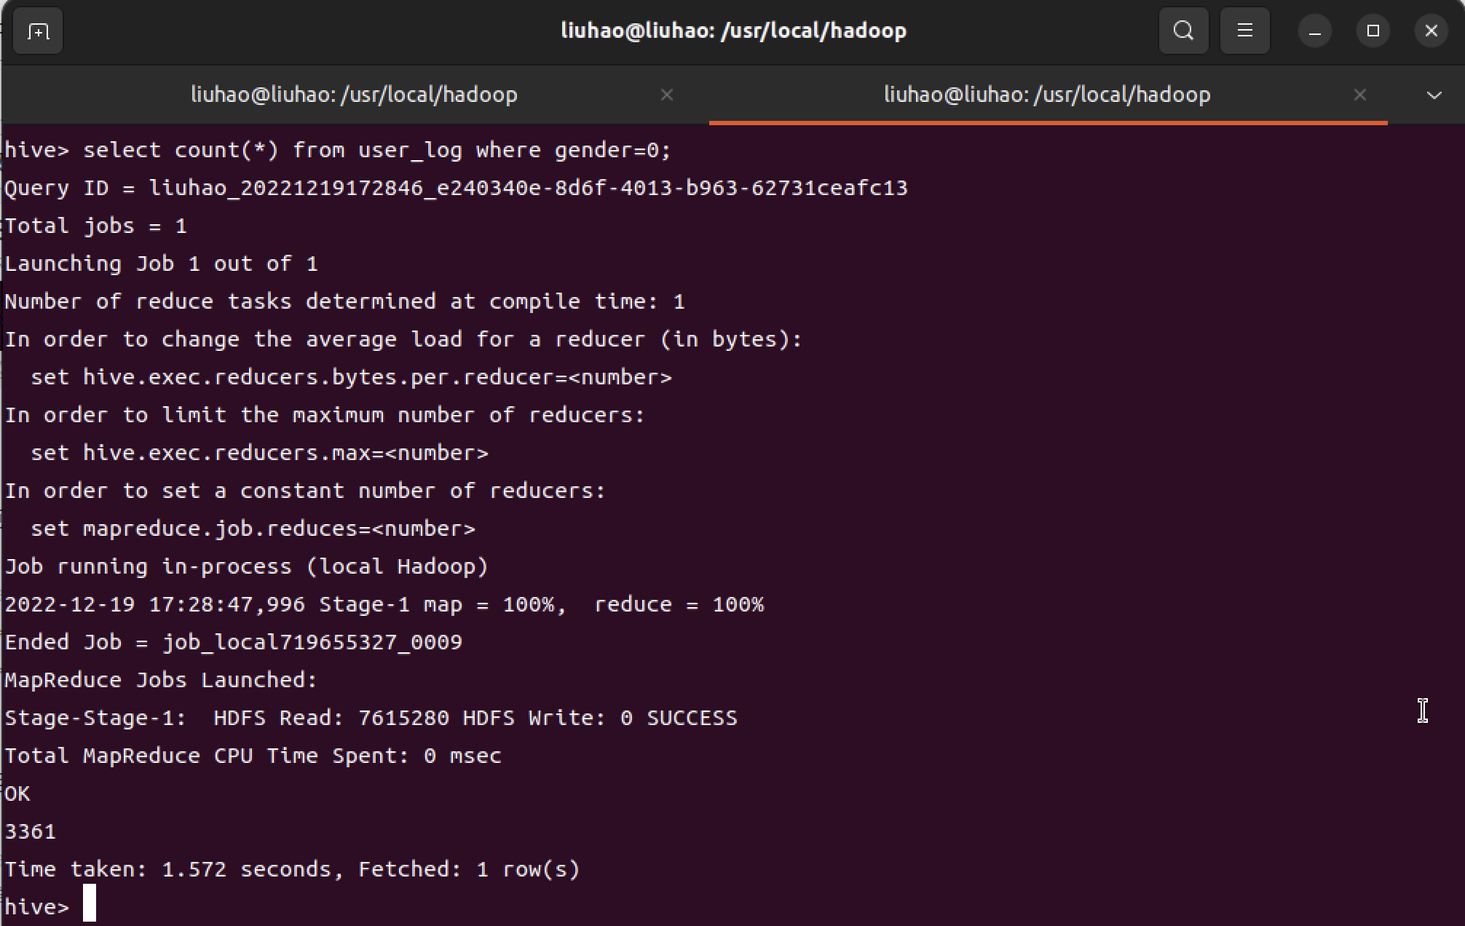Minimize the terminal window
Image resolution: width=1465 pixels, height=926 pixels.
[x=1315, y=31]
